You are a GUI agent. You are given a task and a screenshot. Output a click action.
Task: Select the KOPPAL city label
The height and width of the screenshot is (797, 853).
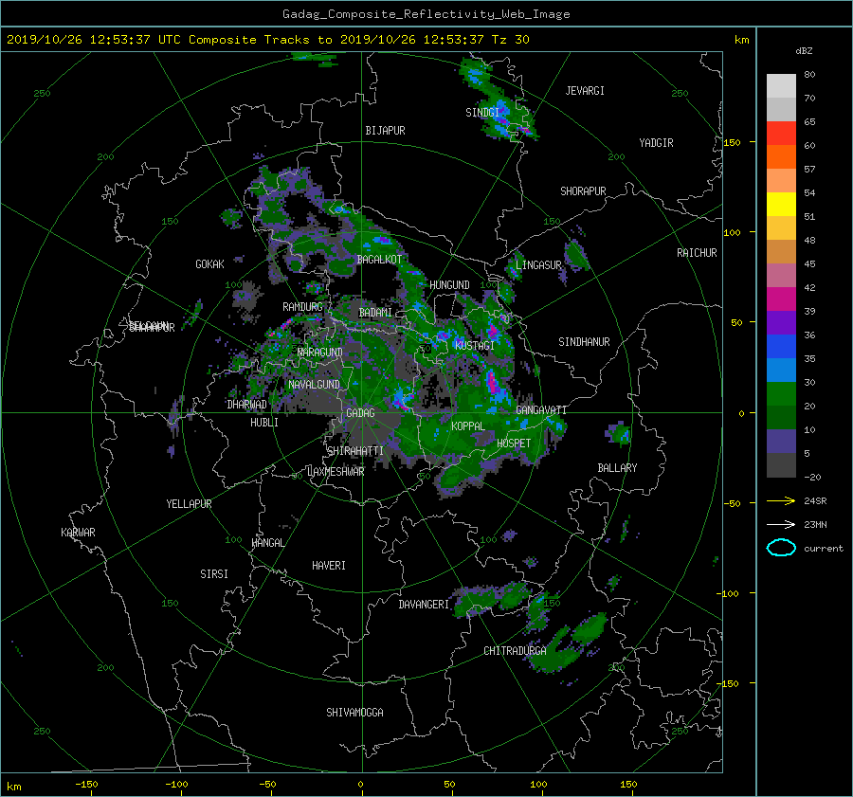tap(468, 426)
